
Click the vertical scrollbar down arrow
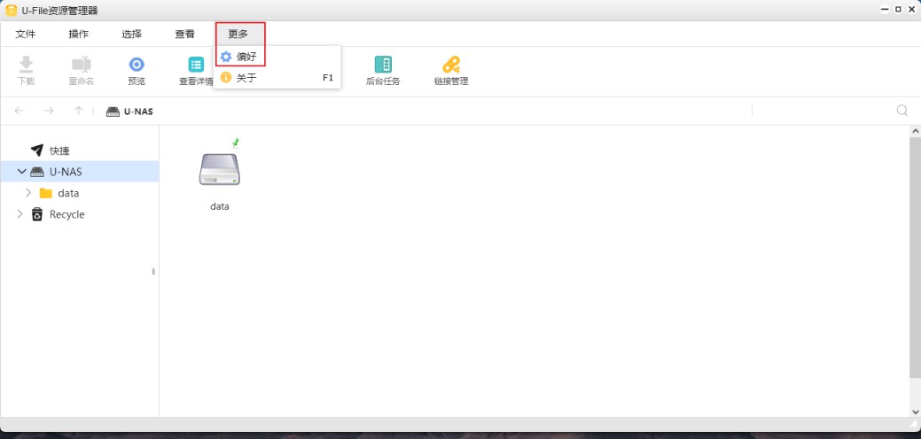click(x=915, y=412)
